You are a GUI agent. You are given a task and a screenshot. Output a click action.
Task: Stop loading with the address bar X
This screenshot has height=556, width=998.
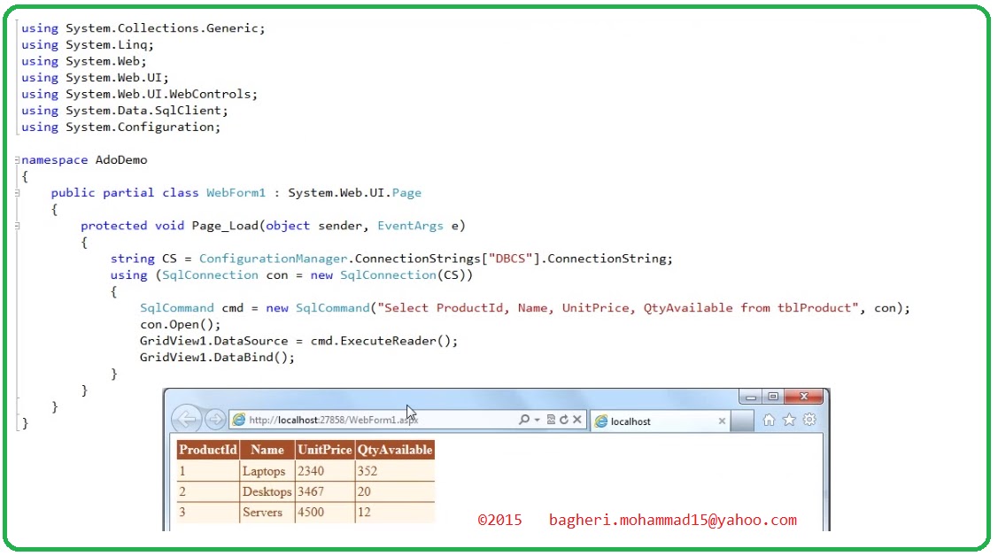tap(576, 420)
